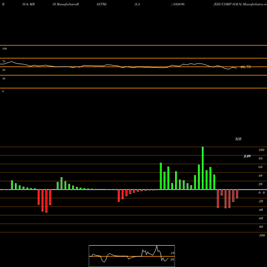Click the last red bar at right of MR histogram
This screenshot has height=267, width=267.
(237, 194)
